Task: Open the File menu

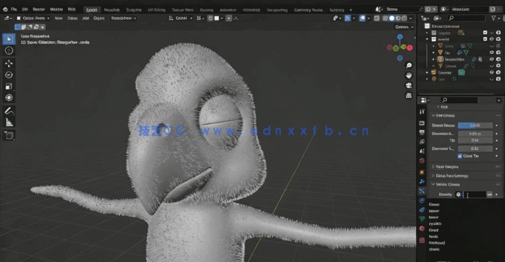Action: [14, 10]
